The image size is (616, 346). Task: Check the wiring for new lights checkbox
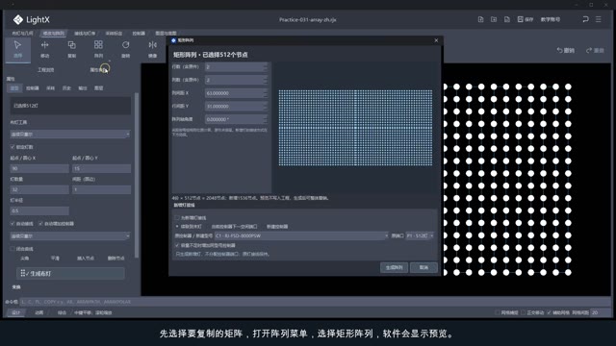click(177, 218)
